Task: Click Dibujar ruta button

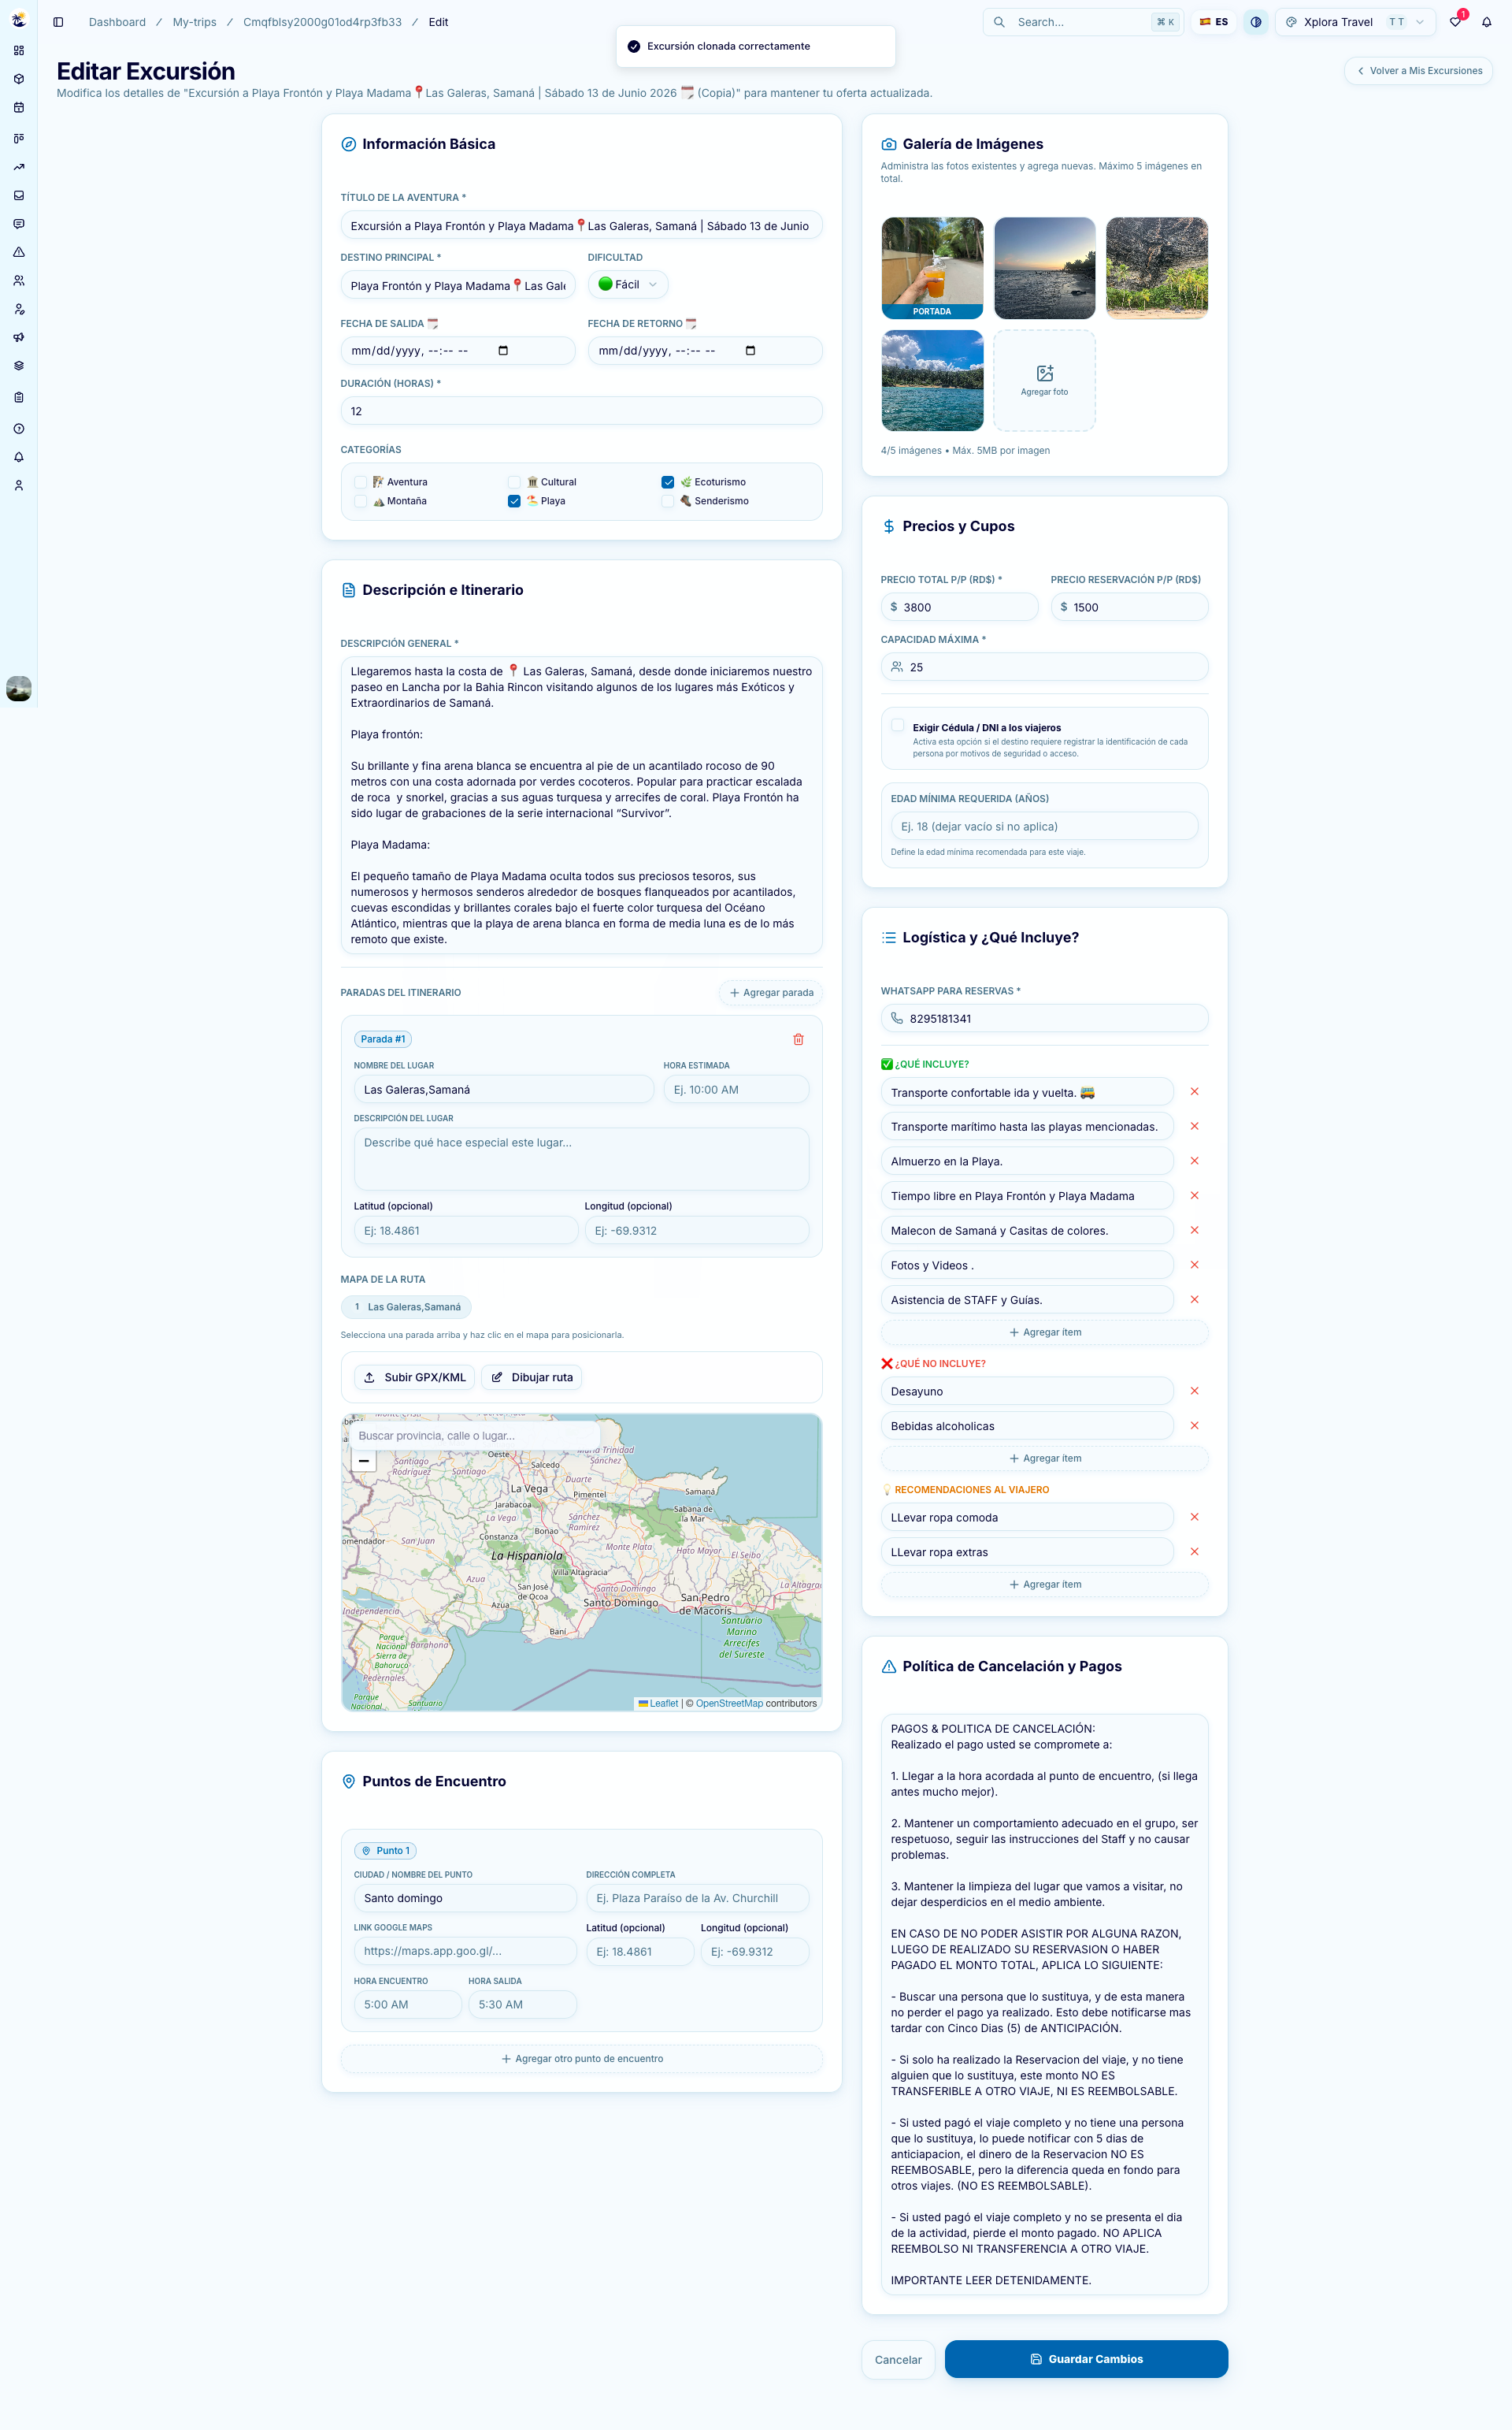Action: click(532, 1377)
